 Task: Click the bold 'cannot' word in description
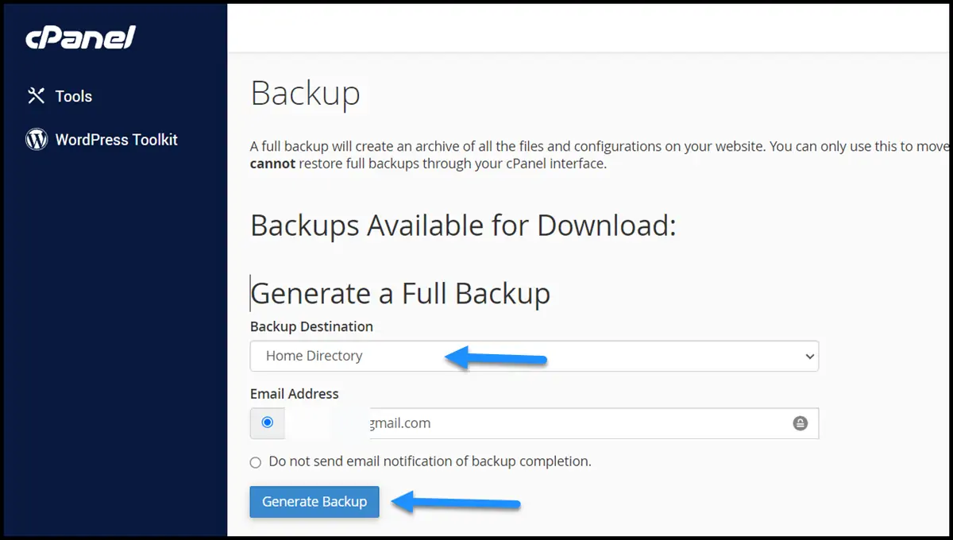tap(272, 164)
